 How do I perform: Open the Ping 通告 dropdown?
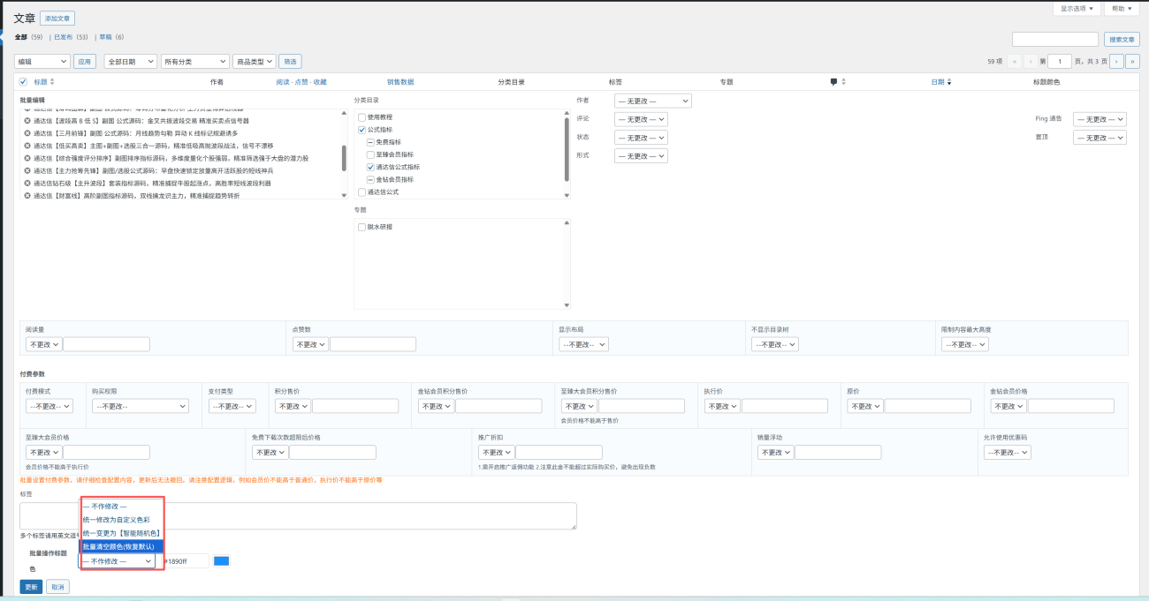pyautogui.click(x=1100, y=119)
